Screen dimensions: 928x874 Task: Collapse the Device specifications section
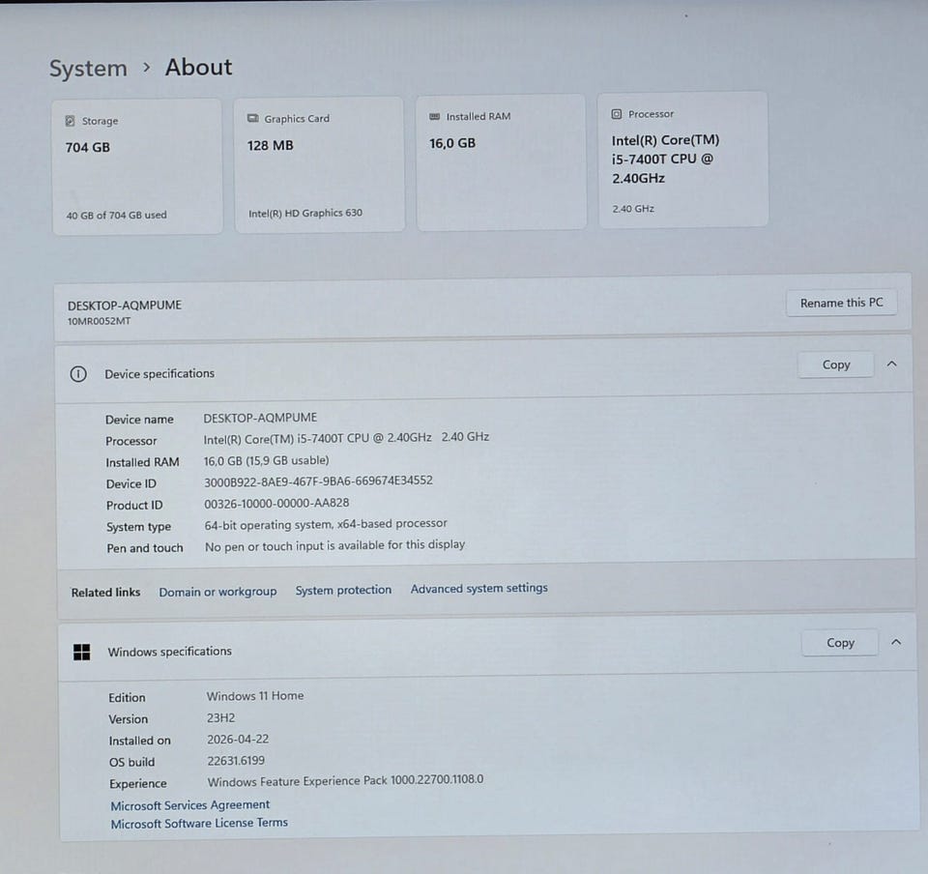pyautogui.click(x=892, y=364)
